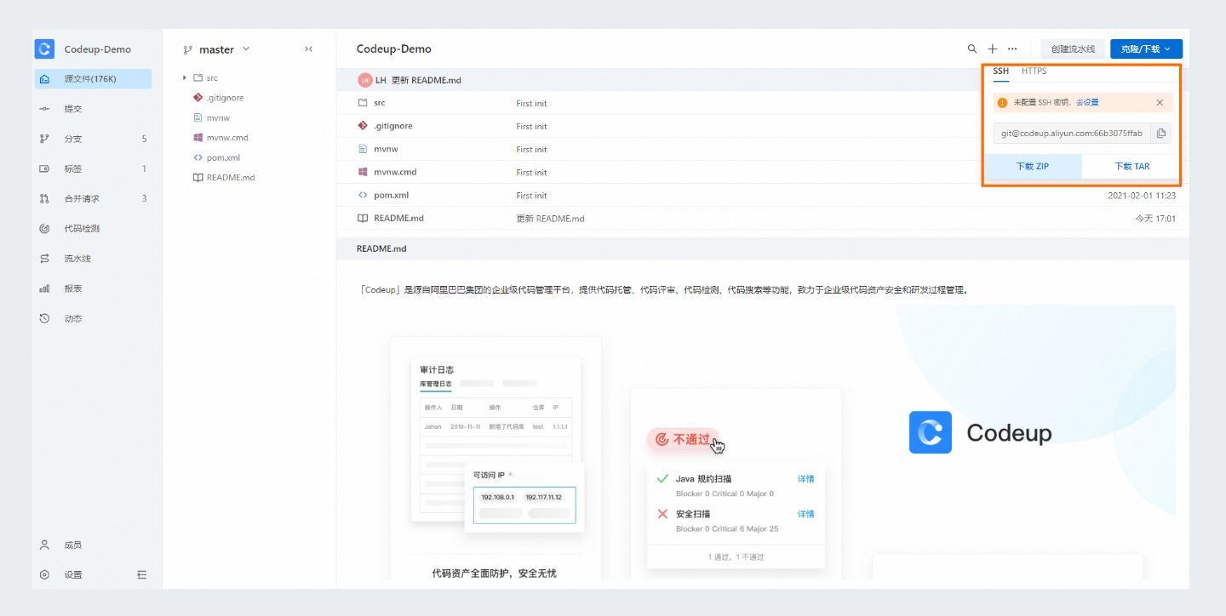This screenshot has height=616, width=1226.
Task: Copy the clone URL with the copy icon
Action: click(x=1161, y=134)
